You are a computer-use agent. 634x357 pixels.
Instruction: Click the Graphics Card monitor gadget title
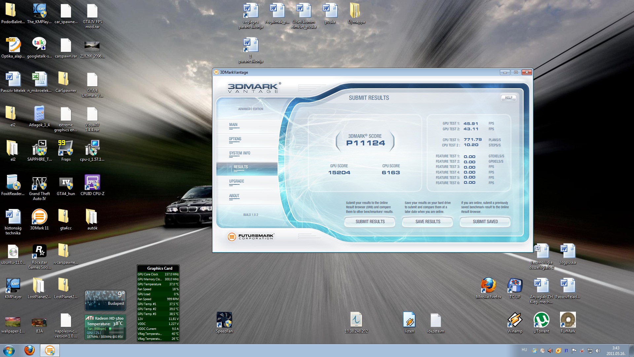pyautogui.click(x=159, y=268)
